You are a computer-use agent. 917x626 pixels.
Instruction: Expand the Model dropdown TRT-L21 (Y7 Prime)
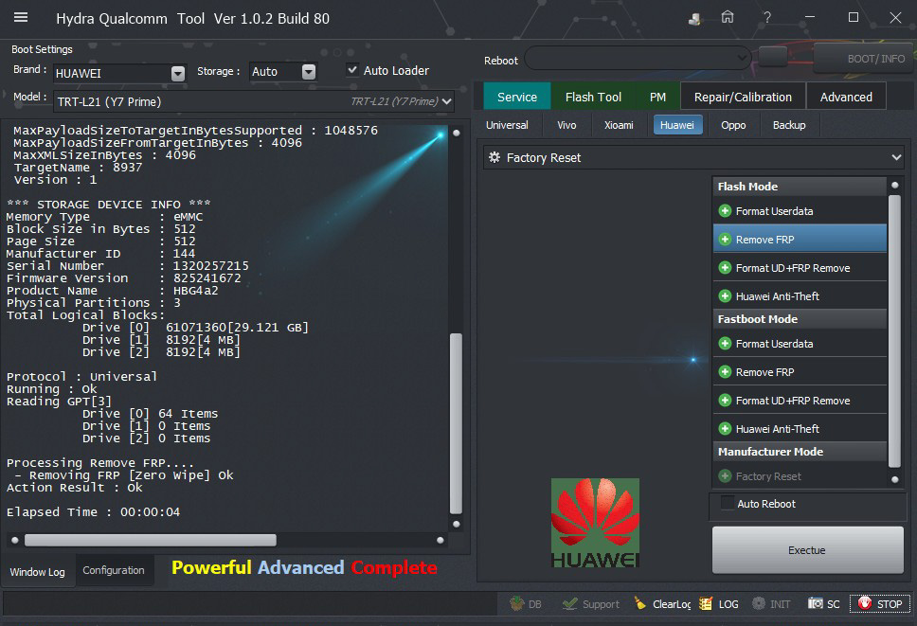click(x=447, y=101)
